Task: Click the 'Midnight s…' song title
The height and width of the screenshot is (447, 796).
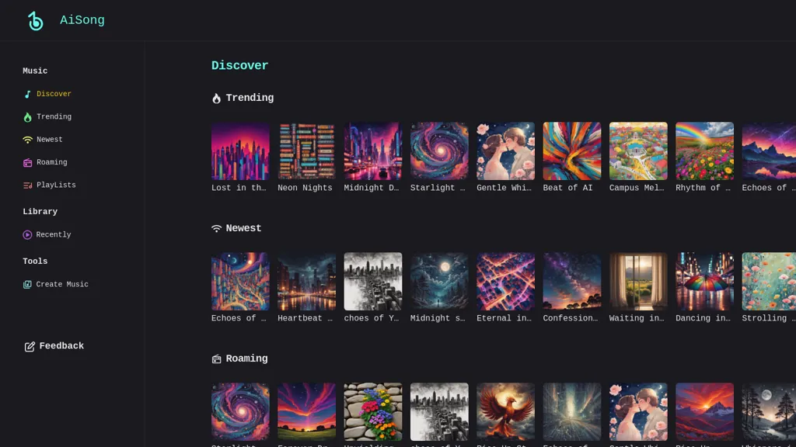Action: point(438,318)
